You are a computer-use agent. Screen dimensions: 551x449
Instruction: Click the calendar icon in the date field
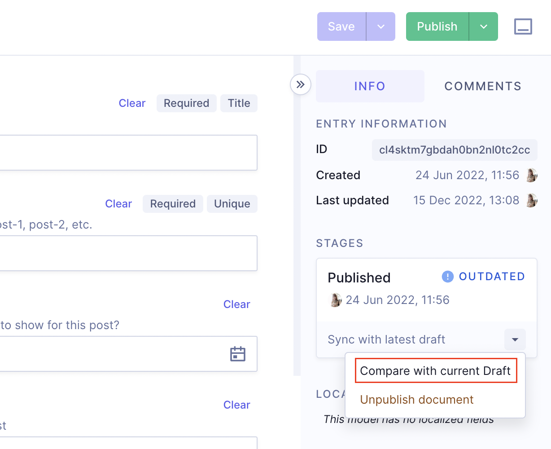click(x=238, y=354)
